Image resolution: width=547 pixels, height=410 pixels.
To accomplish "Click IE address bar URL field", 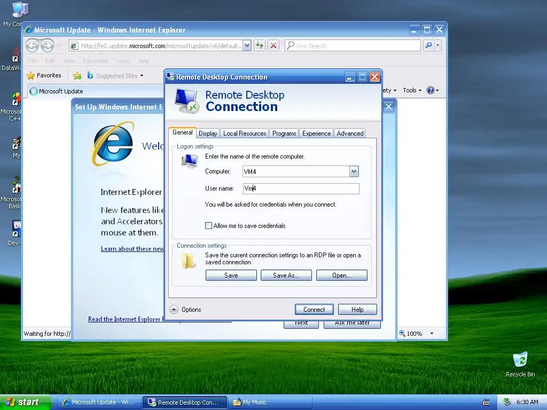I will (160, 46).
